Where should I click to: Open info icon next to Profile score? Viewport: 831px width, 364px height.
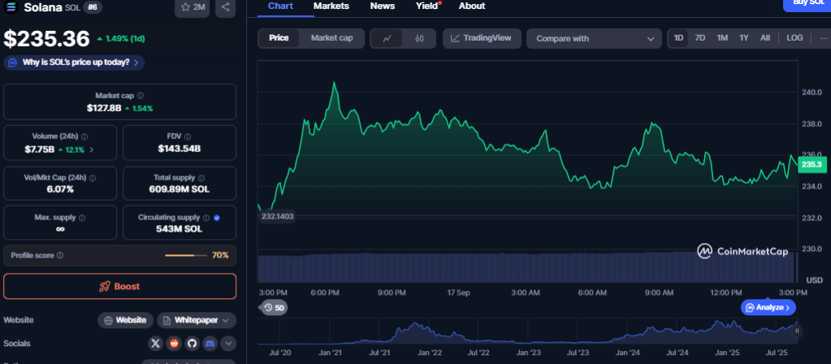coord(60,255)
